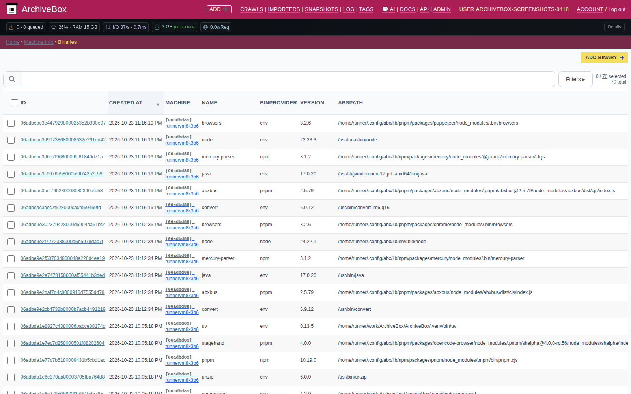
Task: Navigate to Machine Info breadcrumb
Action: click(x=39, y=42)
